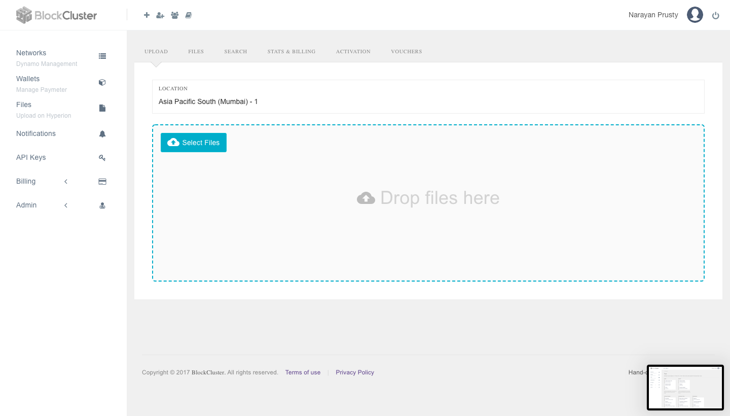
Task: Click the plus icon to create network
Action: 147,15
